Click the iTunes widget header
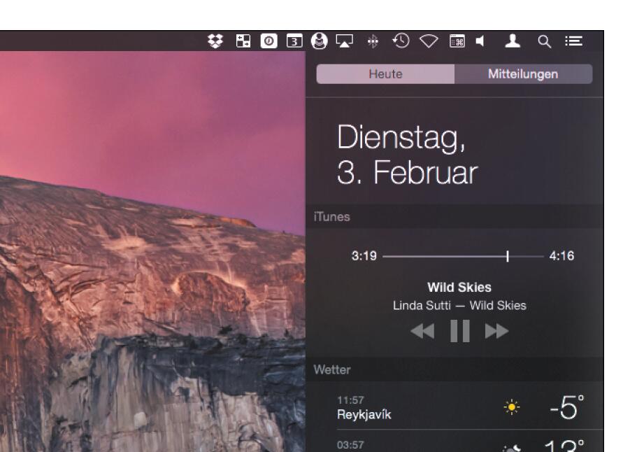This screenshot has height=452, width=630. (x=454, y=217)
